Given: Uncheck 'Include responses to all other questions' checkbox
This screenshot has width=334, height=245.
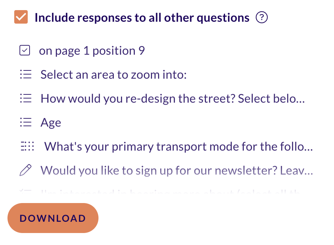Looking at the screenshot, I should coord(21,17).
